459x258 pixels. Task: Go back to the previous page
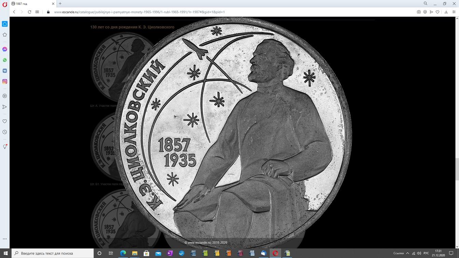(x=14, y=12)
